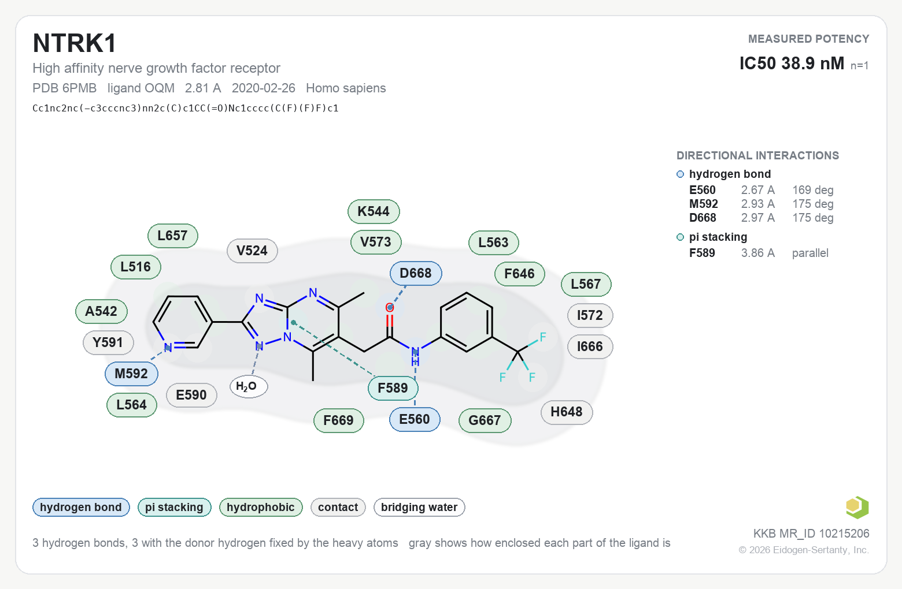This screenshot has width=902, height=589.
Task: Click residue label V573
Action: pyautogui.click(x=376, y=242)
